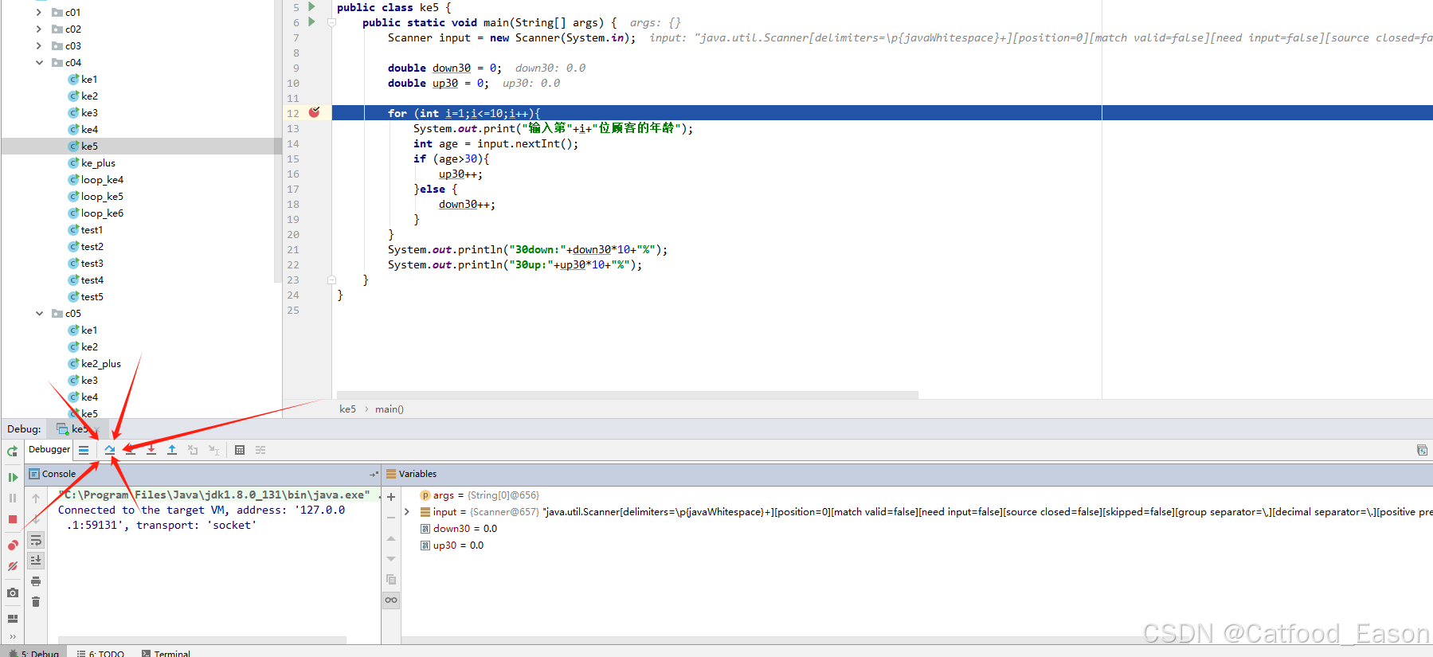1433x657 pixels.
Task: Toggle soft-wrap in console
Action: [36, 540]
